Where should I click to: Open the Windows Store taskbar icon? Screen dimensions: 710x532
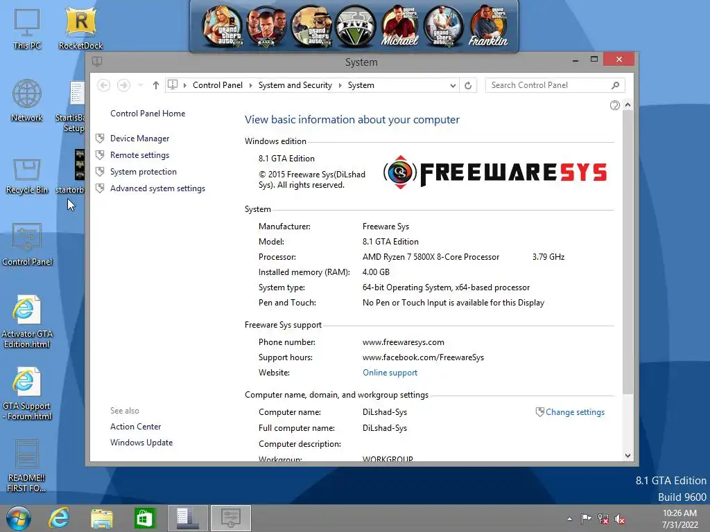[144, 518]
